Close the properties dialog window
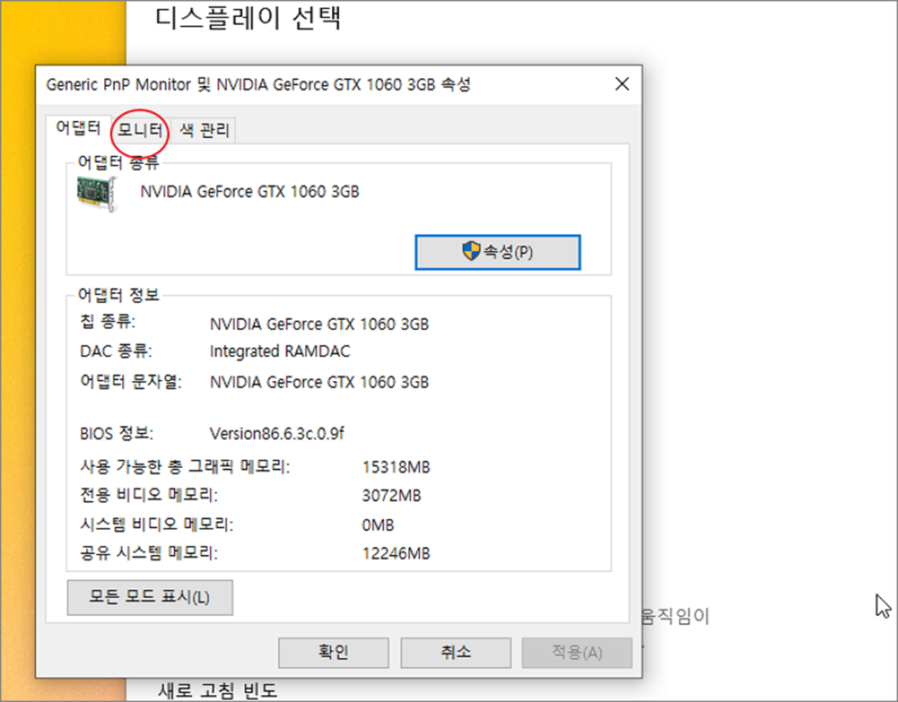Viewport: 898px width, 702px height. click(x=622, y=84)
